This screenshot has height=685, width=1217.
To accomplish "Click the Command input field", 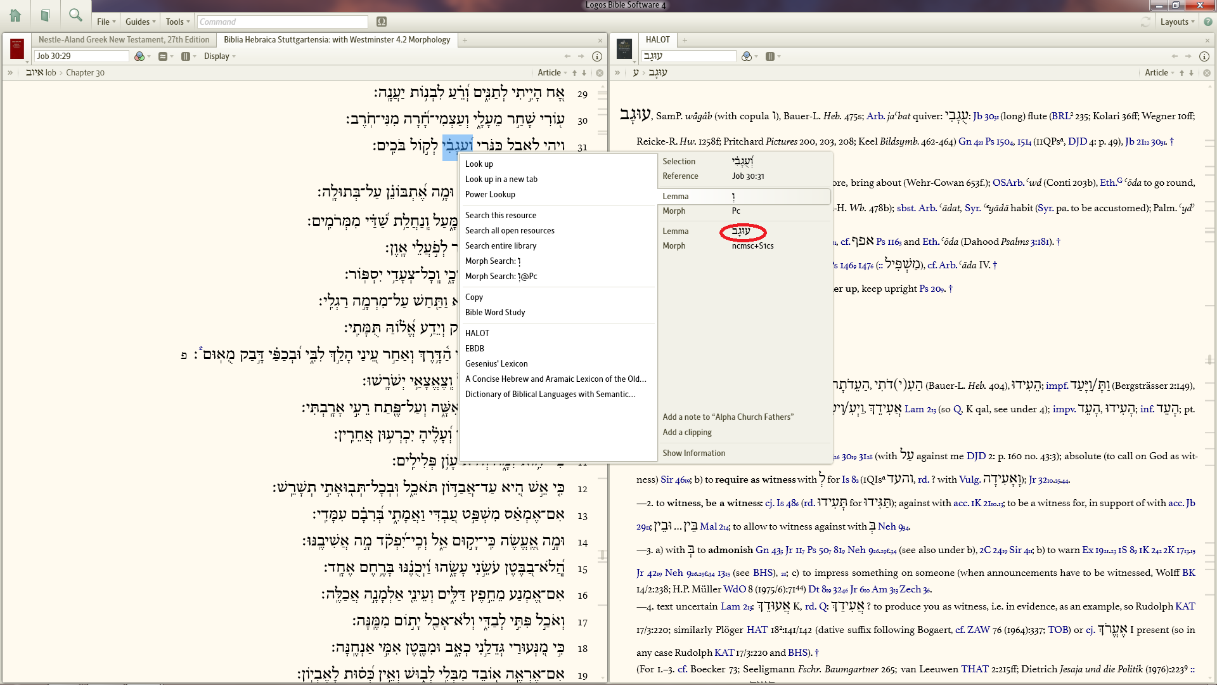I will pos(282,22).
